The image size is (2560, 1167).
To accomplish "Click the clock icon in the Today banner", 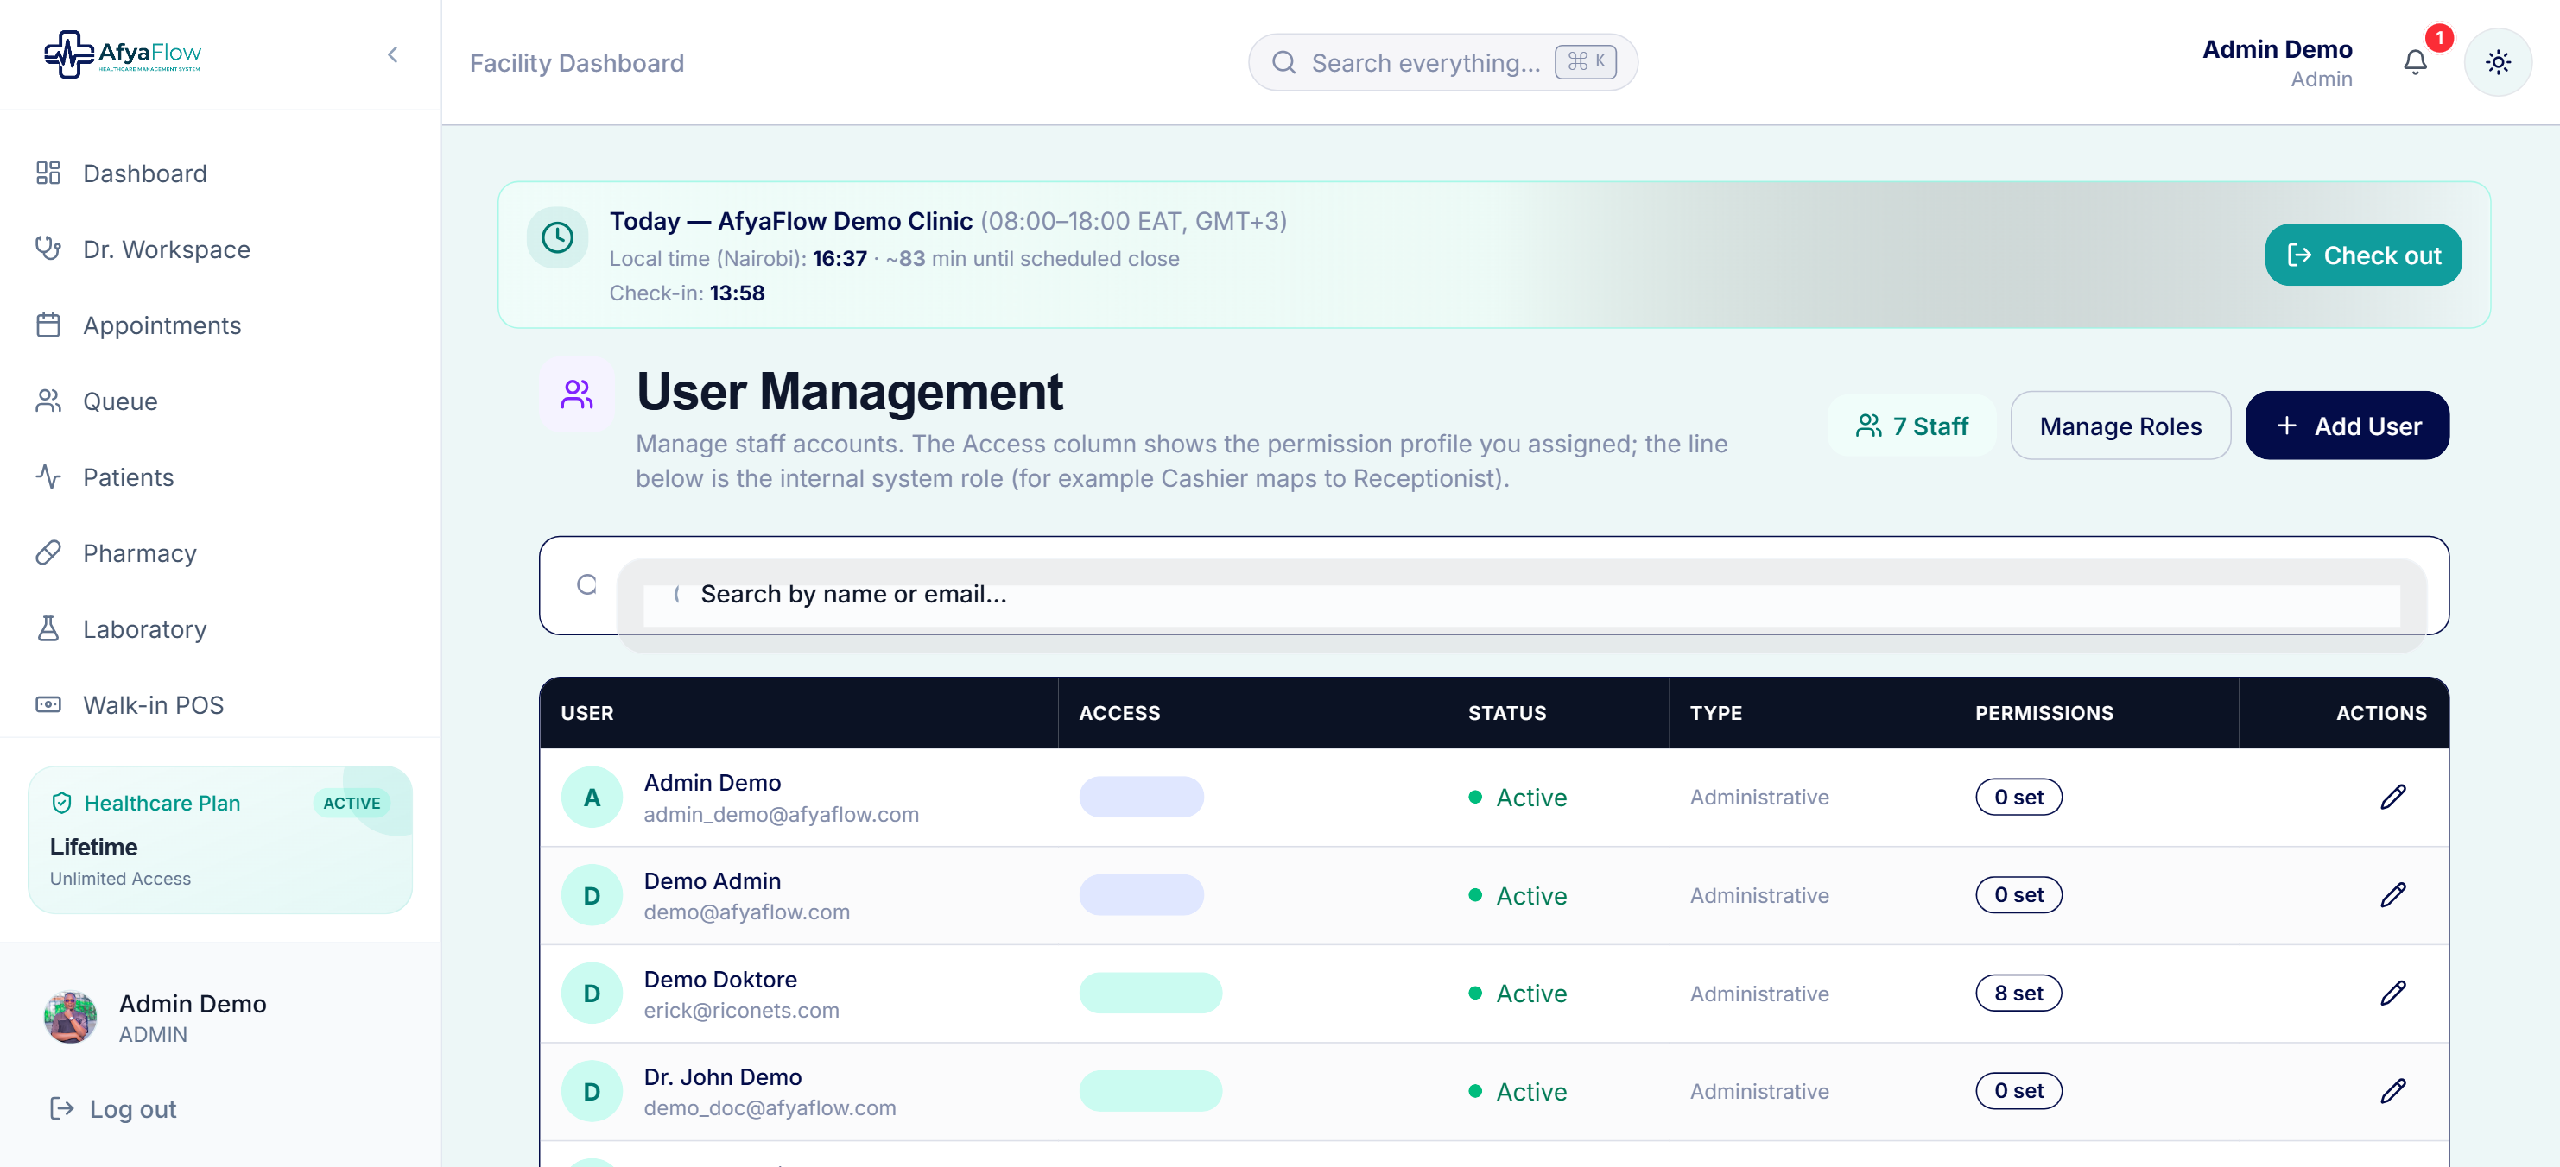I will tap(557, 237).
